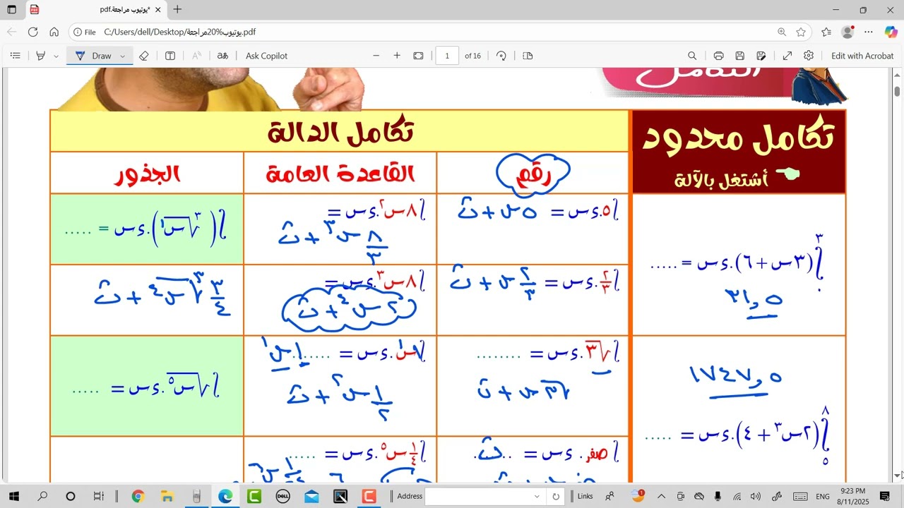The height and width of the screenshot is (508, 904).
Task: Click the Save as icon
Action: point(761,56)
